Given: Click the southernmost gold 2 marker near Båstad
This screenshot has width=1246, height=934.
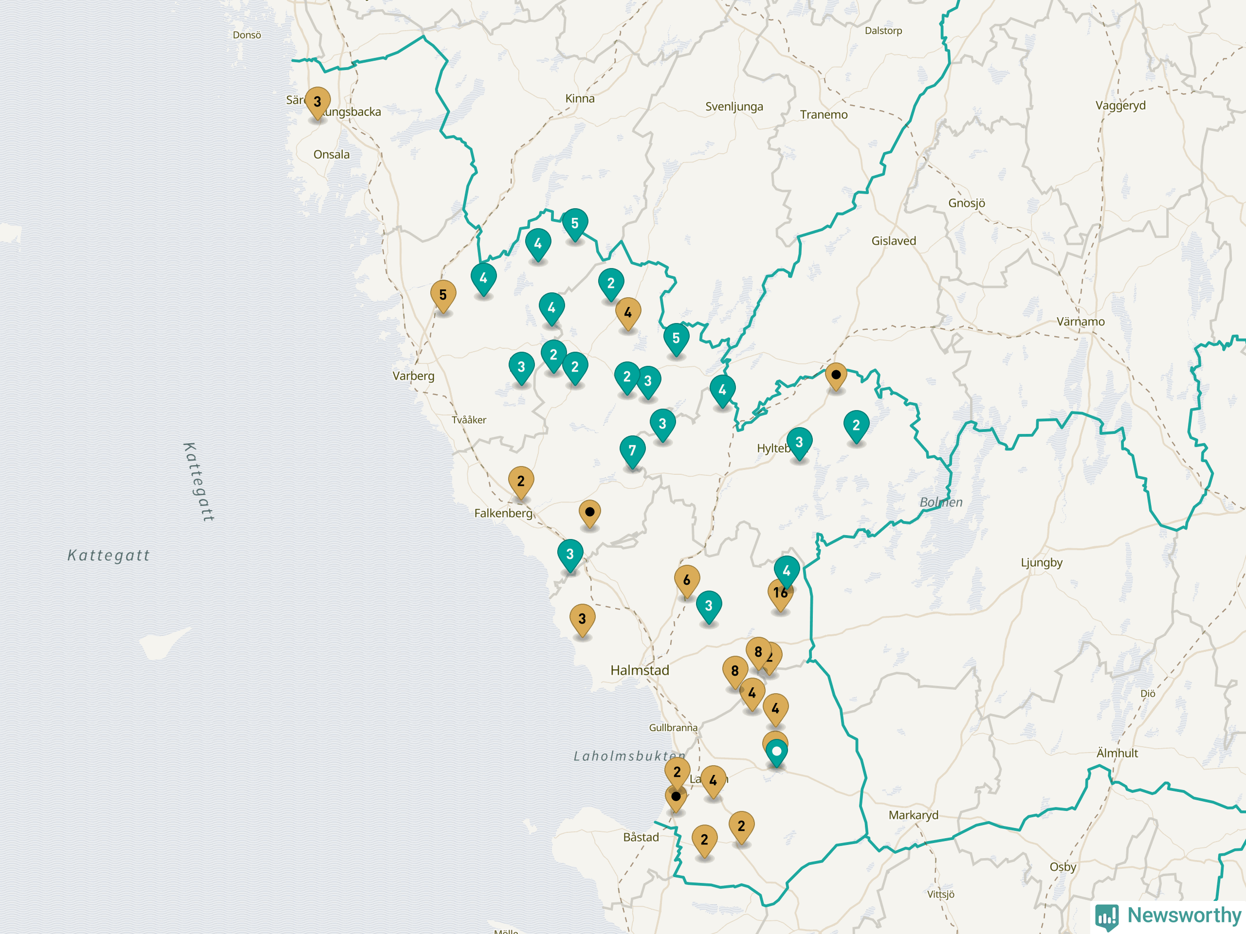Looking at the screenshot, I should tap(704, 840).
